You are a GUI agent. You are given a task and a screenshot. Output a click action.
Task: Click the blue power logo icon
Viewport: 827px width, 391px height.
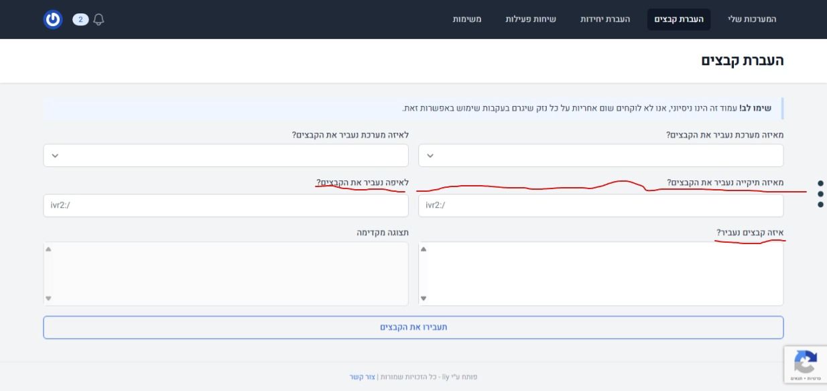click(x=53, y=19)
